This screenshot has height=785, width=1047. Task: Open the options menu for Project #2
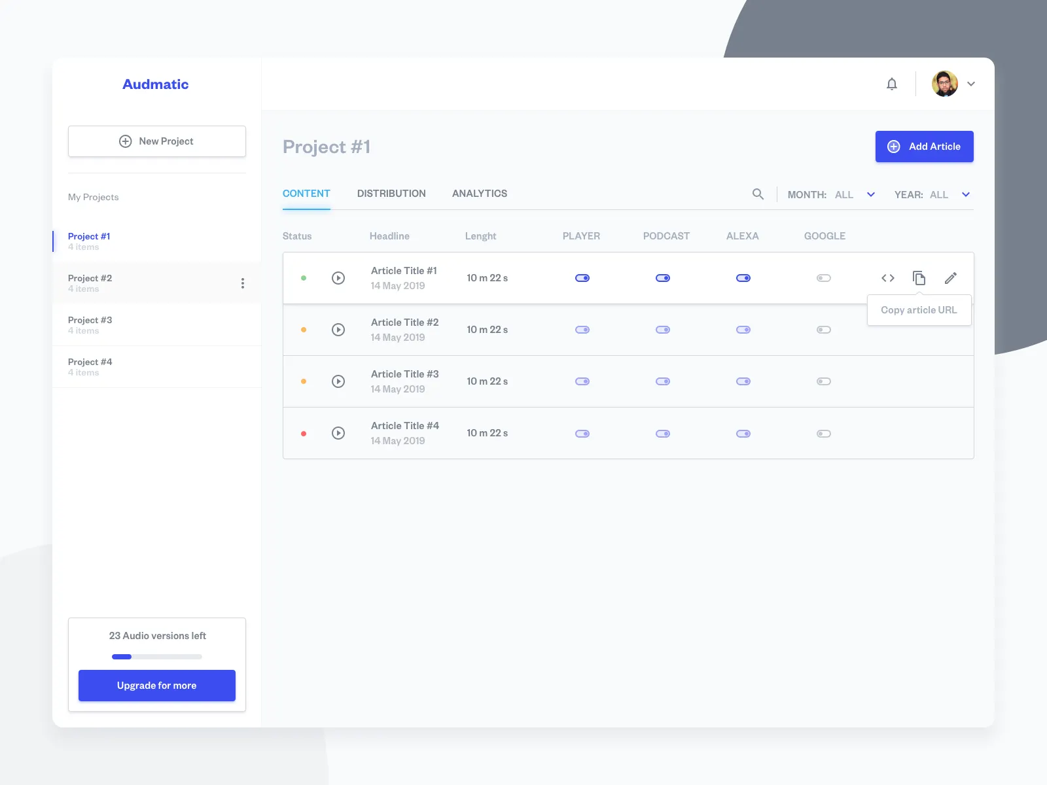[243, 283]
